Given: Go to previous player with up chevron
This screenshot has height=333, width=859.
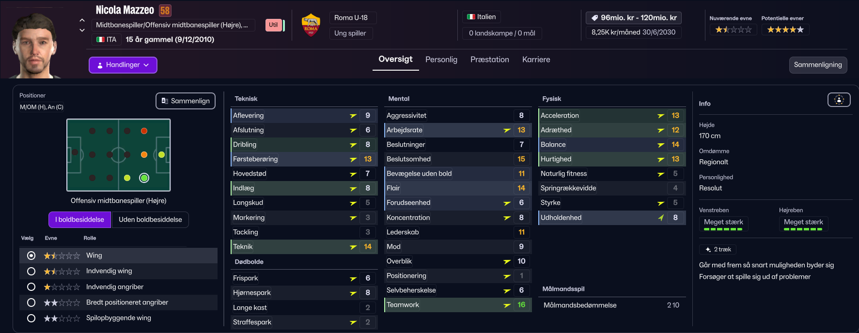Looking at the screenshot, I should [x=82, y=20].
